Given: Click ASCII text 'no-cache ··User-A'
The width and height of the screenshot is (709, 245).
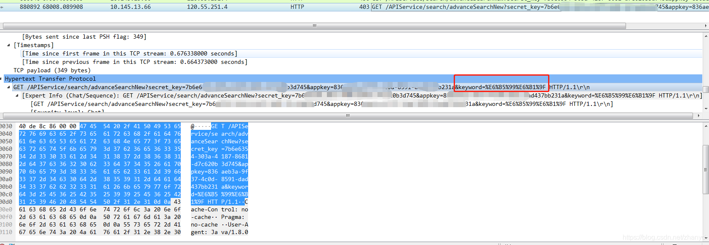Looking at the screenshot, I should click(219, 224).
